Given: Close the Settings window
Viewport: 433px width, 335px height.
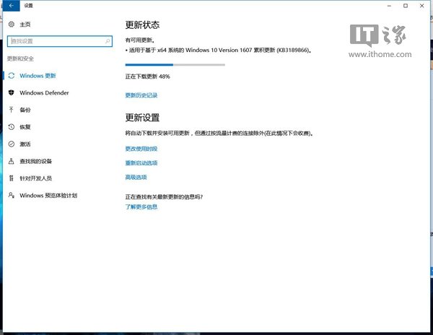Looking at the screenshot, I should click(x=421, y=6).
